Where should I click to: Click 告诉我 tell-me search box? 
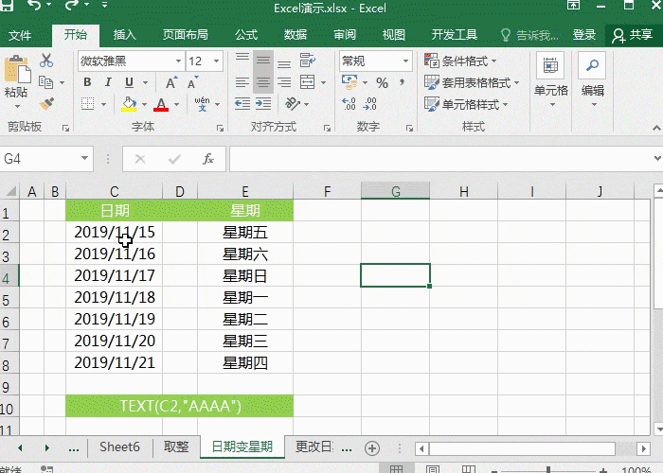pos(529,35)
